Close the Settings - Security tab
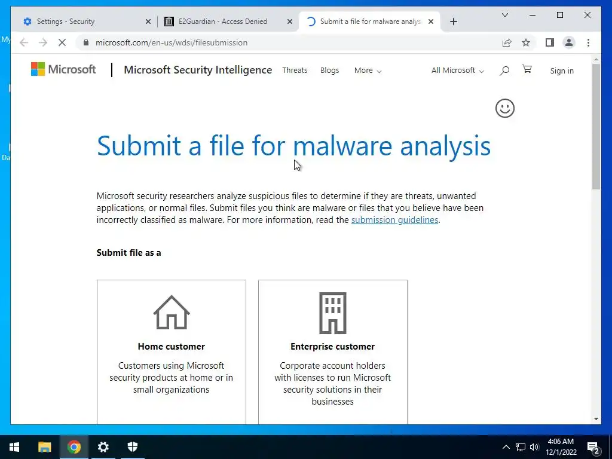Viewport: 612px width, 459px height. [x=148, y=22]
